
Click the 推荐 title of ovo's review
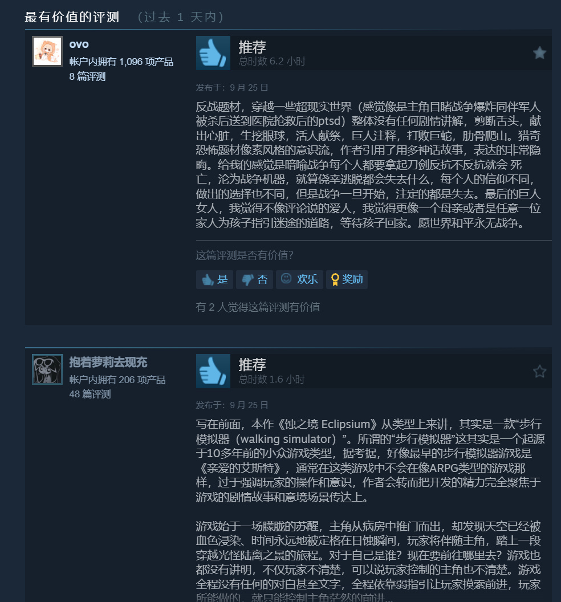point(252,47)
